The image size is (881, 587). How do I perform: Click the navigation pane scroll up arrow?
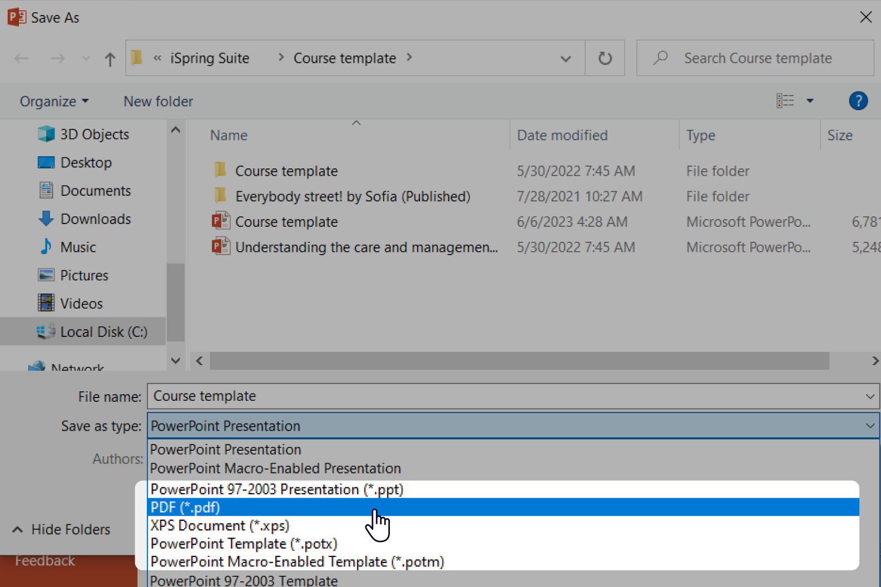point(176,130)
